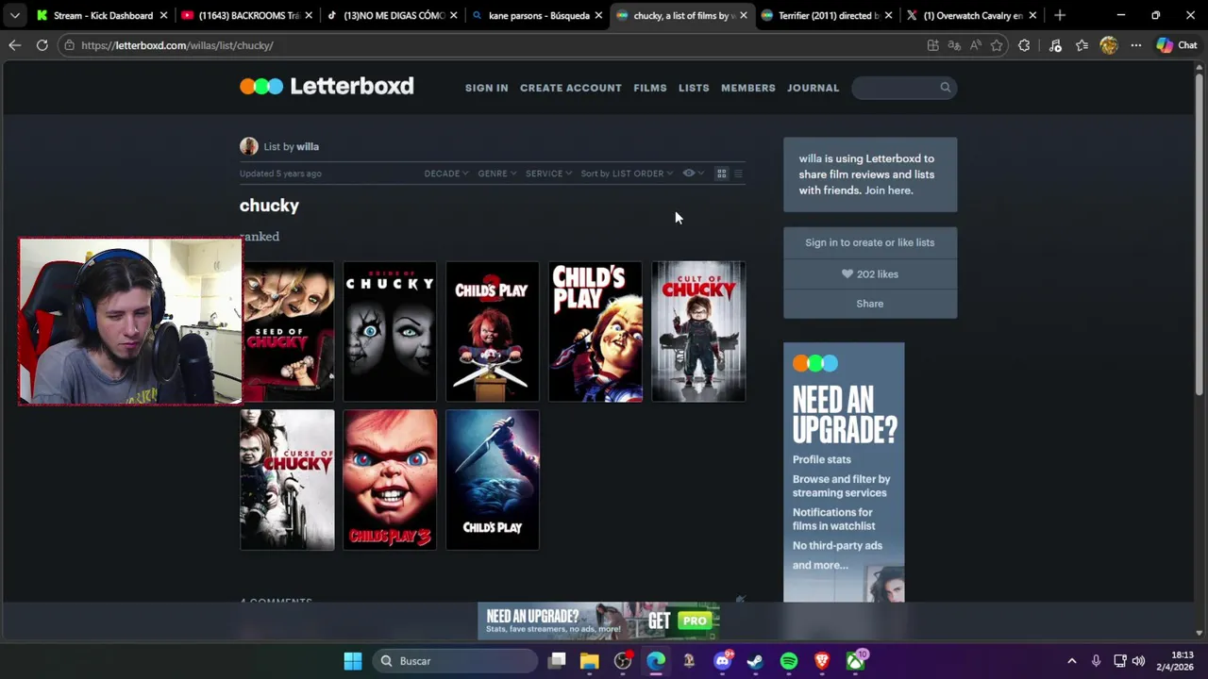Viewport: 1208px width, 679px height.
Task: Switch to Overwatch Cavalry tab
Action: 970,15
